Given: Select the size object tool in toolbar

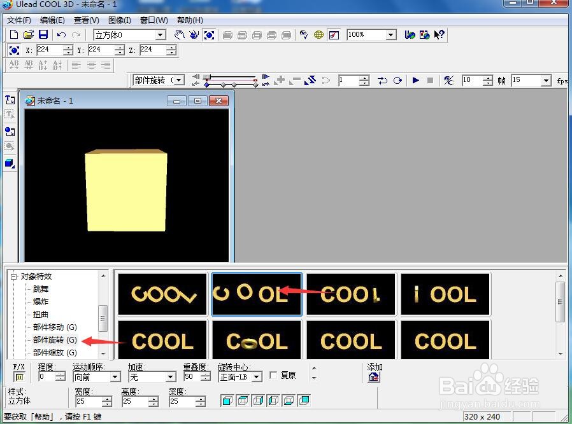Looking at the screenshot, I should [x=209, y=35].
